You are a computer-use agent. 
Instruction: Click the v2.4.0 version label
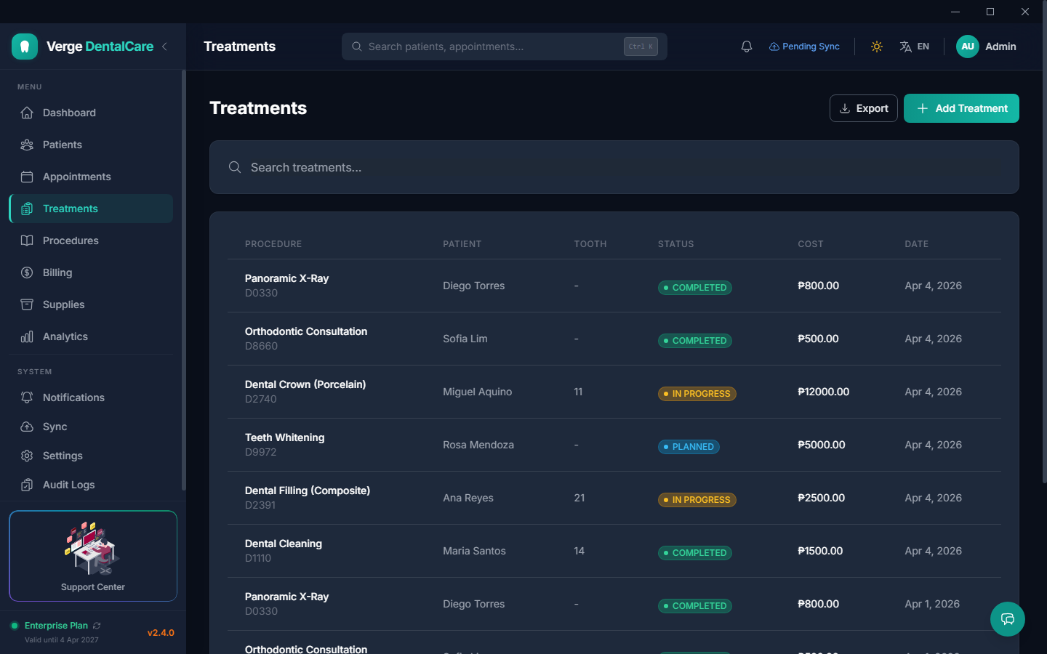click(x=161, y=633)
